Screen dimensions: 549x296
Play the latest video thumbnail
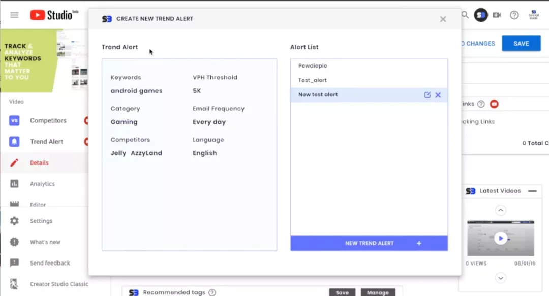[501, 238]
